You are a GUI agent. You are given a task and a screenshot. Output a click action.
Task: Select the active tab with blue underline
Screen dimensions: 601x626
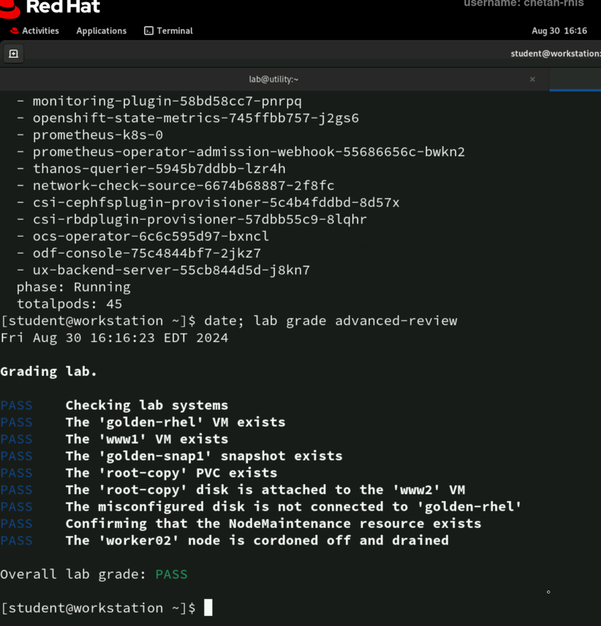point(575,80)
